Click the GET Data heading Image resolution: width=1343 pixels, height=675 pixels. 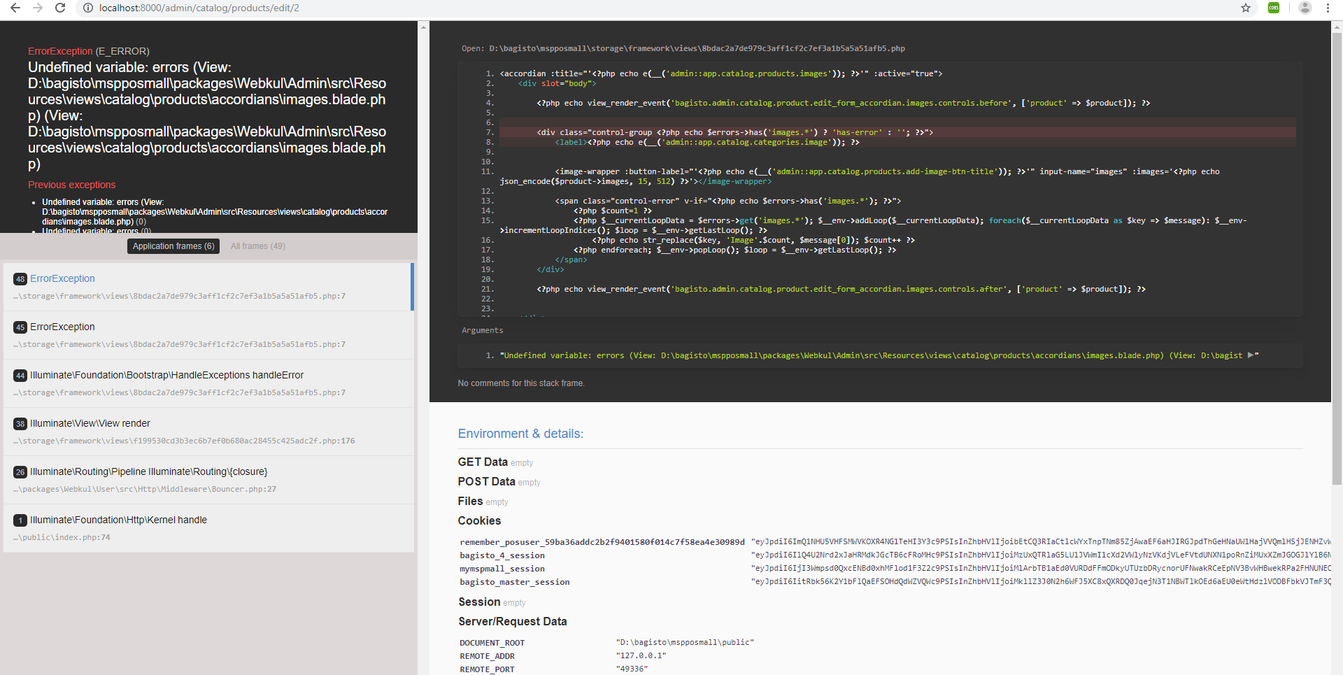click(483, 462)
